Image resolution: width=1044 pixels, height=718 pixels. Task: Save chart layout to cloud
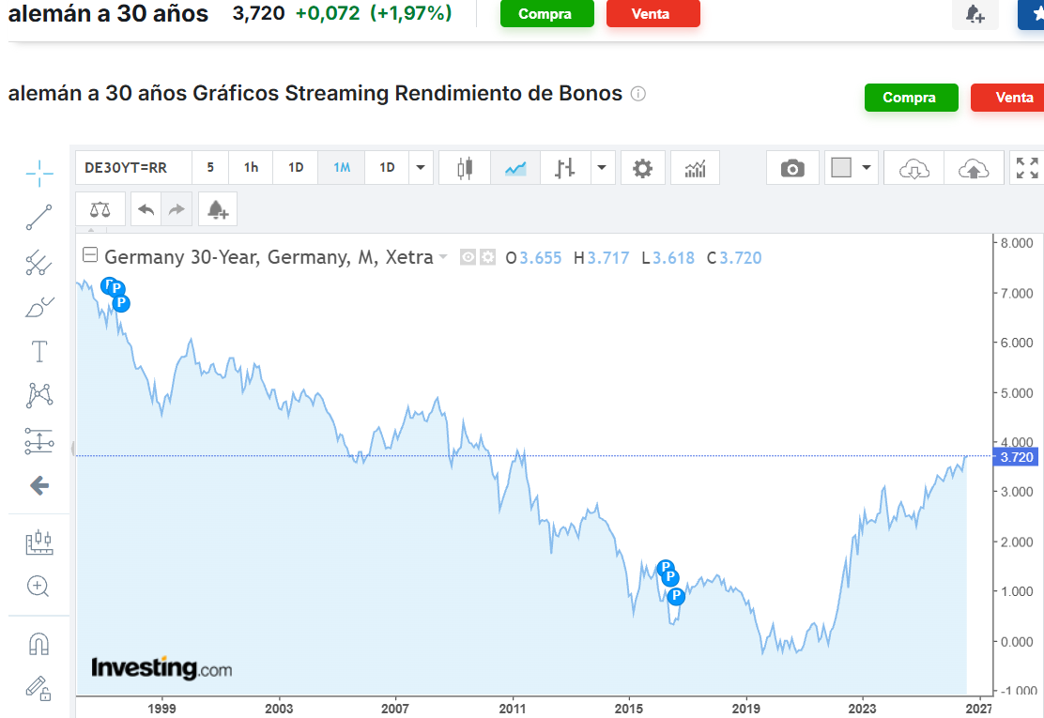point(974,168)
